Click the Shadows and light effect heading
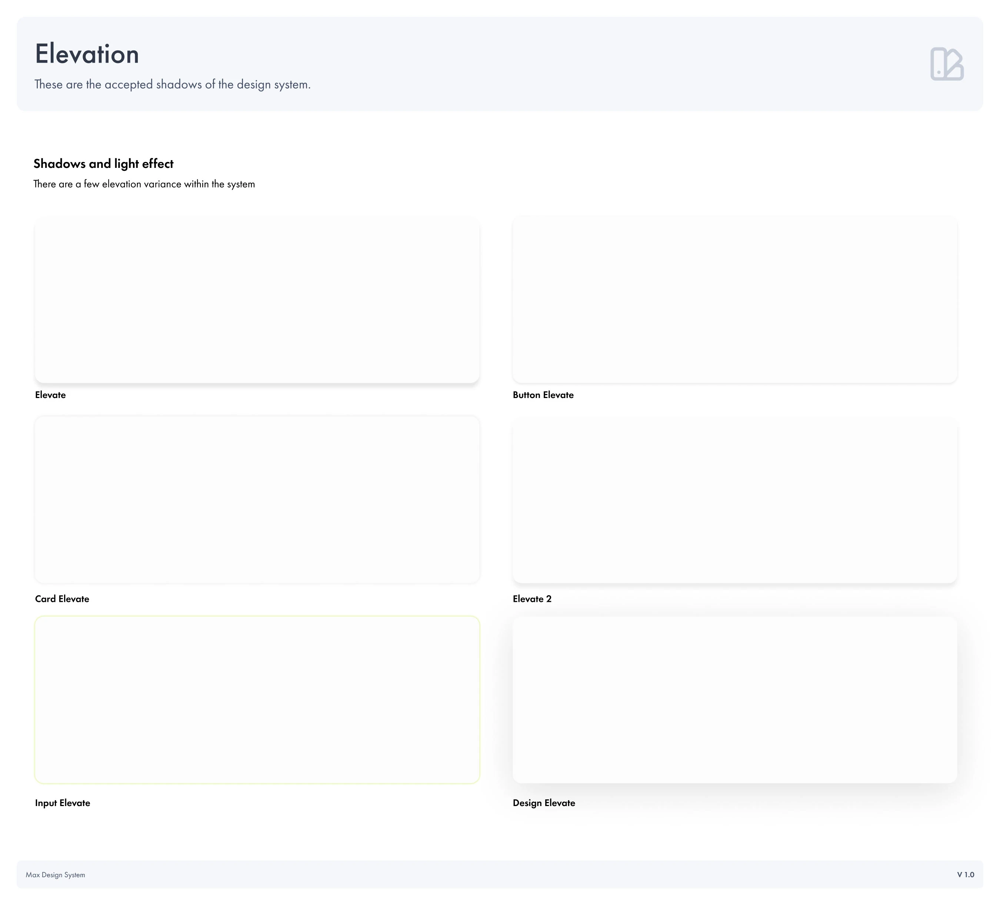This screenshot has height=905, width=1000. click(103, 164)
